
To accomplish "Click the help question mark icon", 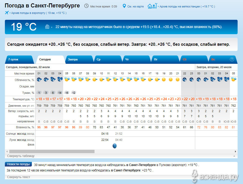I will point(232,59).
